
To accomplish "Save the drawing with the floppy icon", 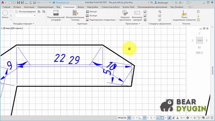I will tap(18, 2).
